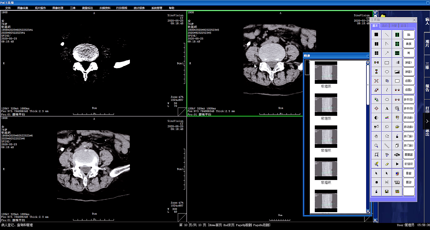430x230 pixels.
Task: Choose the green two-column layout icon
Action: (397, 35)
